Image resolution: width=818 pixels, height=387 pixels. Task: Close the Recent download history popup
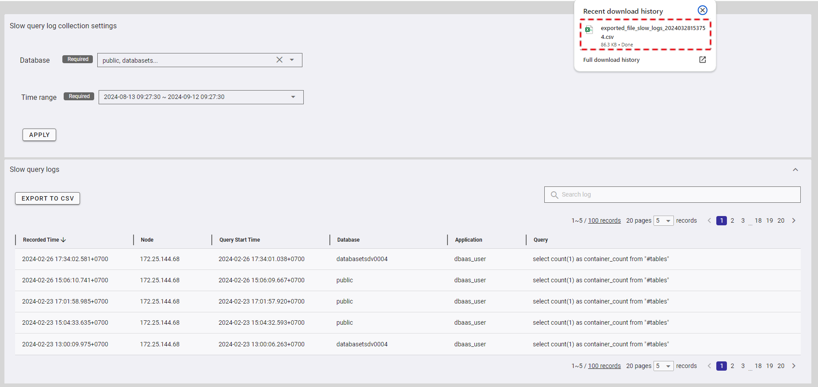click(x=702, y=10)
